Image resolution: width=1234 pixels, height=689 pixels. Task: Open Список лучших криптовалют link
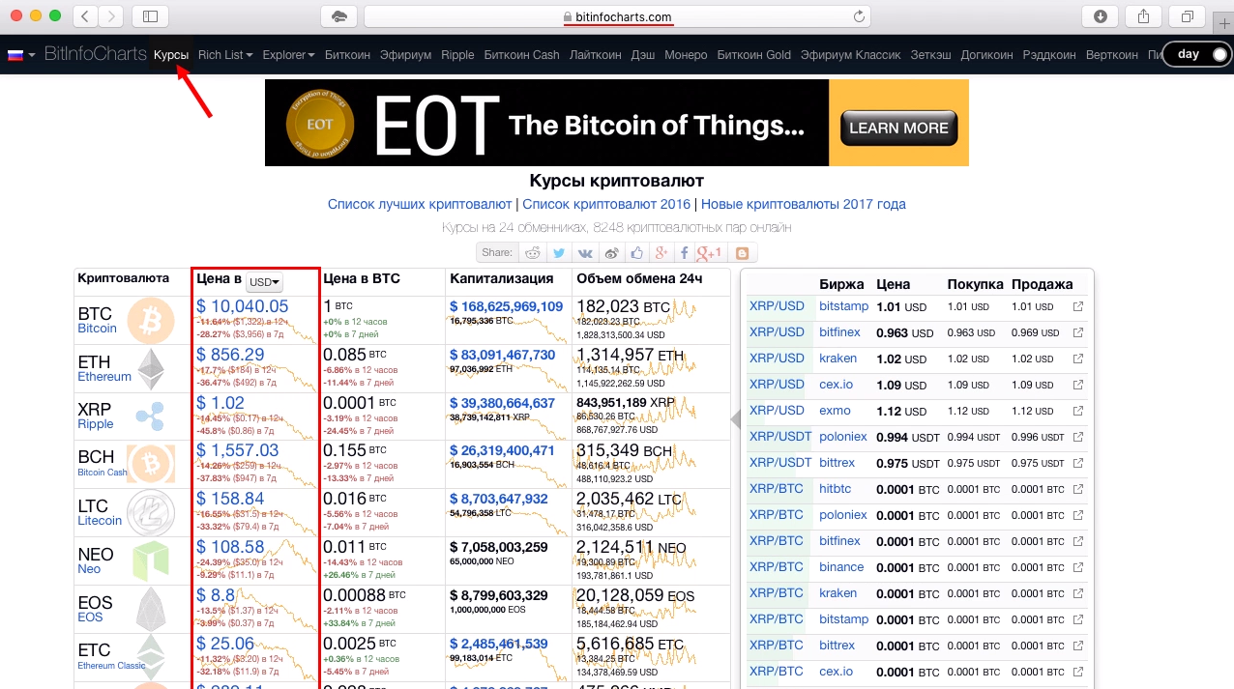pyautogui.click(x=420, y=204)
